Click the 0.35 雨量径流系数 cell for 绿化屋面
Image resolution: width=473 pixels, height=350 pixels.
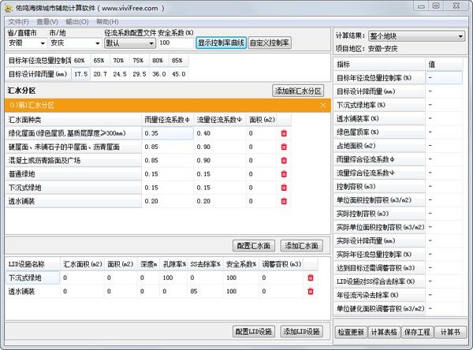[168, 133]
